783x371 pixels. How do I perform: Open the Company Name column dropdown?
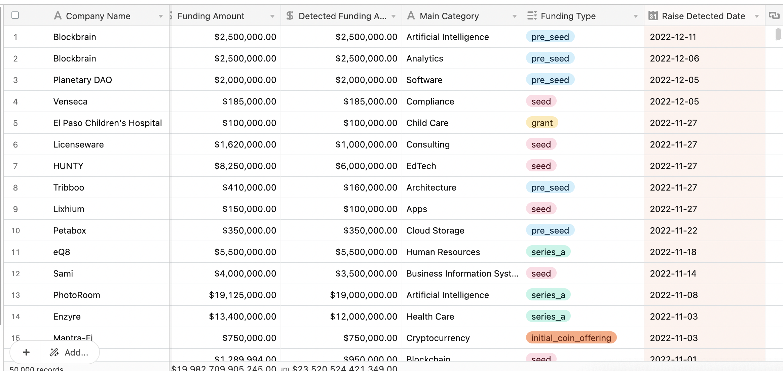[161, 16]
